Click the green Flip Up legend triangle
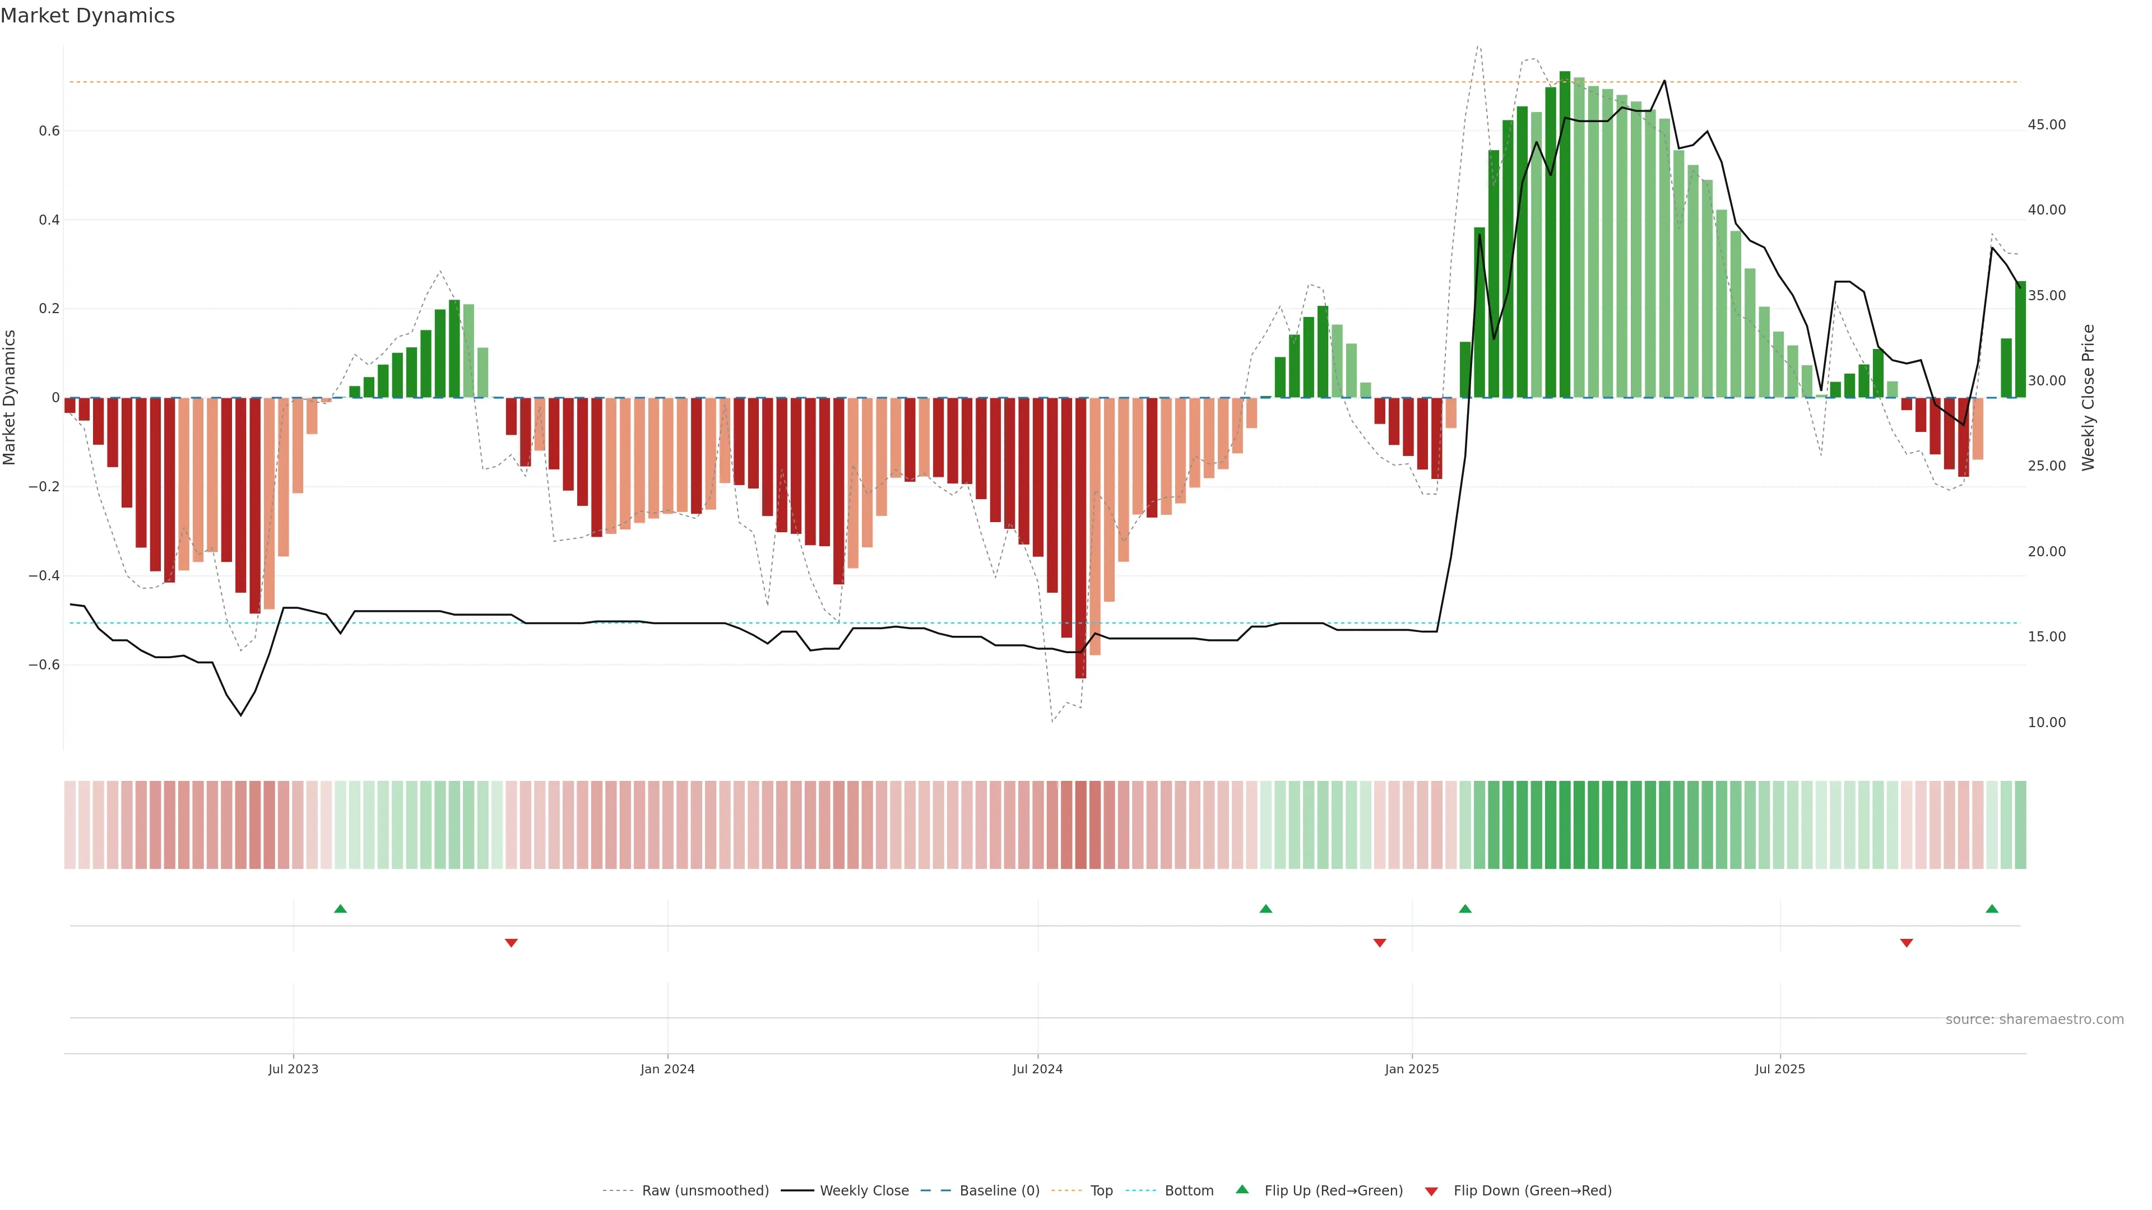 (1242, 1189)
